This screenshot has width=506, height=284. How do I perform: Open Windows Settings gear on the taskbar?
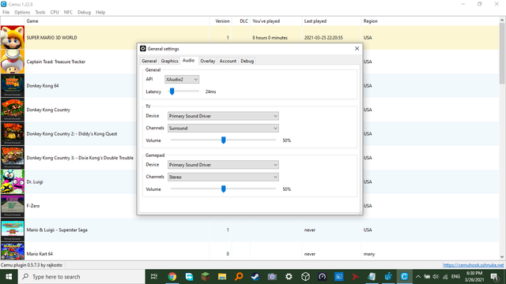point(289,277)
